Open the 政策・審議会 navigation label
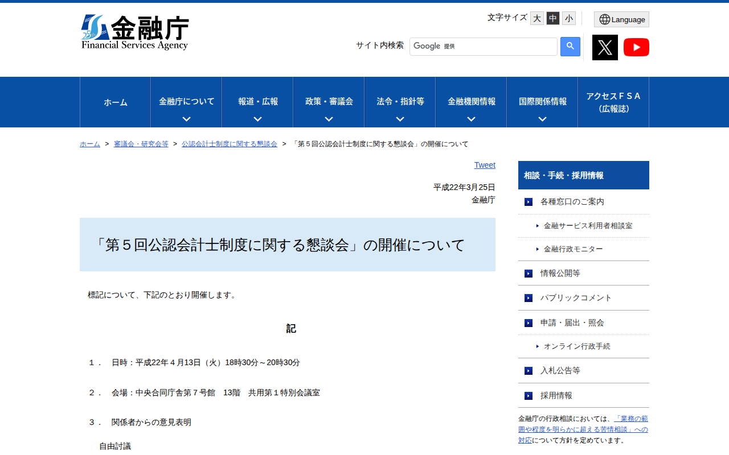 click(x=329, y=101)
